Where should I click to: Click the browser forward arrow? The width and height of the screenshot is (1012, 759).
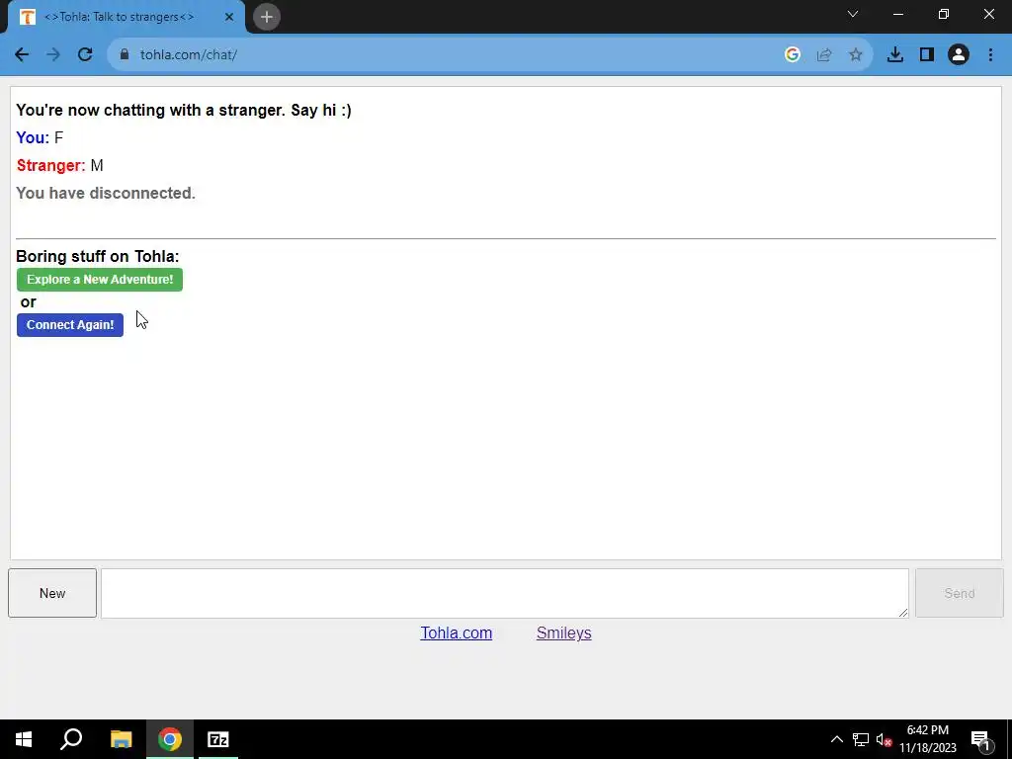coord(53,55)
